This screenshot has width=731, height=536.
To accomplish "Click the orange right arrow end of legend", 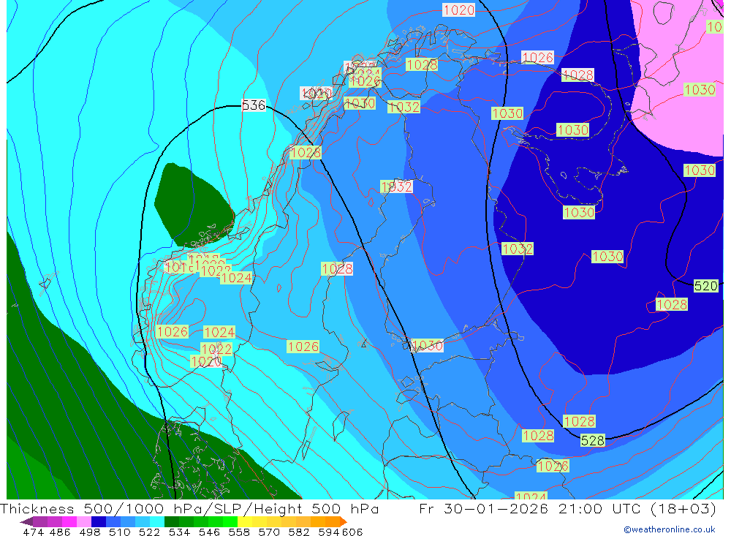I will (344, 521).
